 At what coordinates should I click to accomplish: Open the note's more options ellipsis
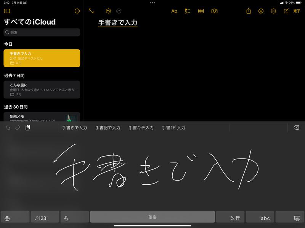[272, 11]
